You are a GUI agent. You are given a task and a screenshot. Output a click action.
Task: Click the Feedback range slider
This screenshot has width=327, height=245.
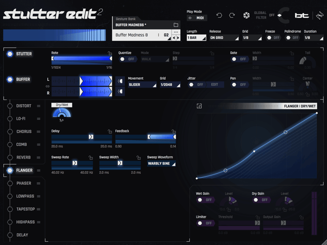(x=146, y=137)
